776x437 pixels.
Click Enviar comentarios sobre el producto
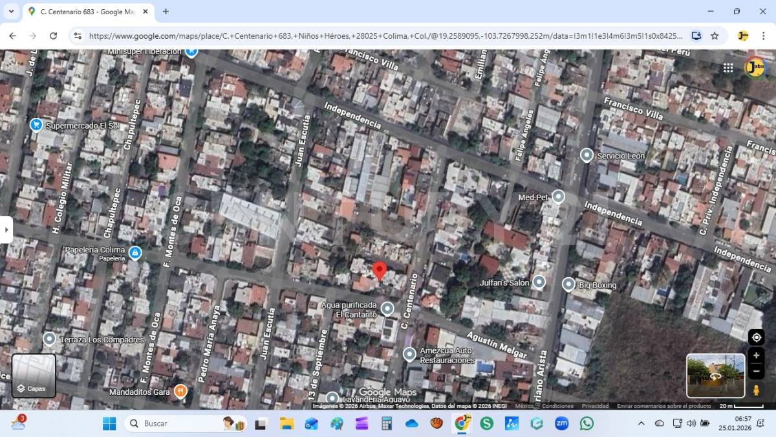click(x=663, y=406)
